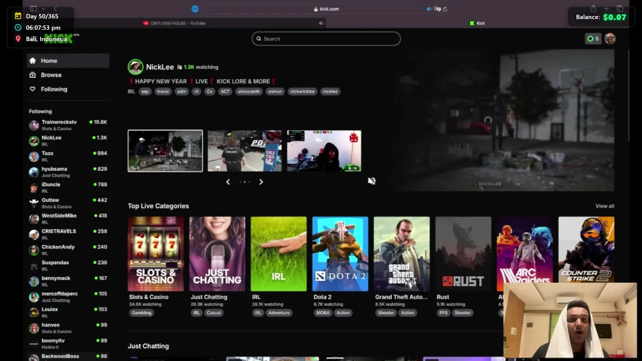Click the kick.com address bar
The width and height of the screenshot is (642, 361).
(x=326, y=9)
